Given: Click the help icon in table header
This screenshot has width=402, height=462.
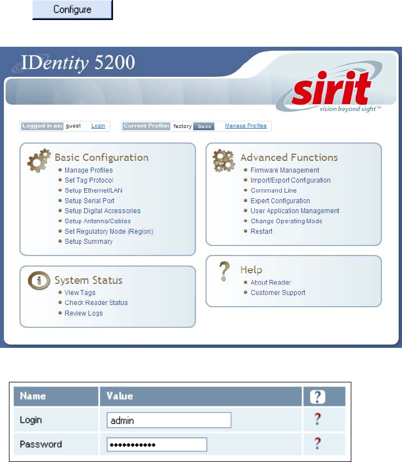Looking at the screenshot, I should click(317, 396).
